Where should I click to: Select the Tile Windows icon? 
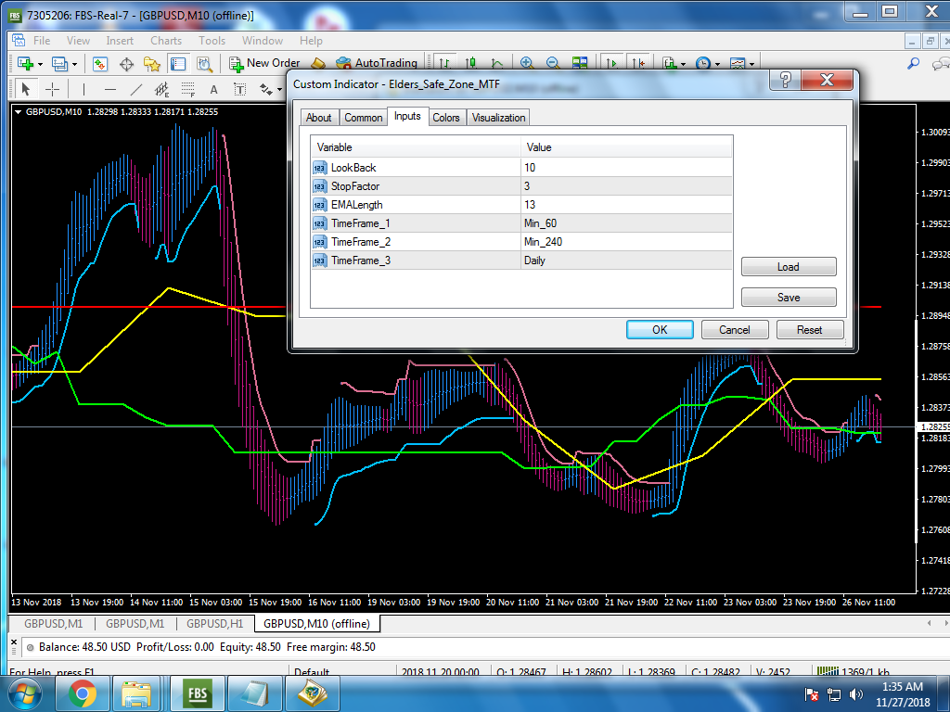(580, 64)
